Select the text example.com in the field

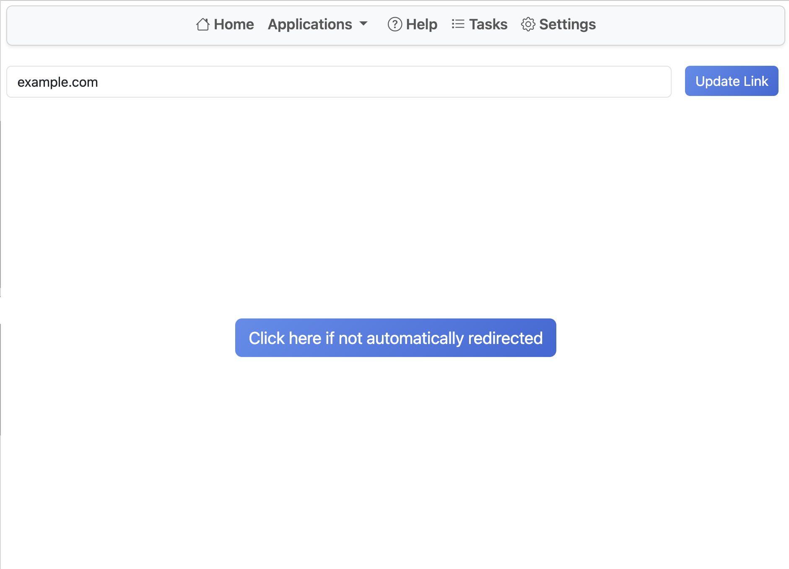(57, 82)
